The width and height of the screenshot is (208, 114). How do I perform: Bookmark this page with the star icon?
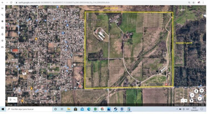pos(189,2)
